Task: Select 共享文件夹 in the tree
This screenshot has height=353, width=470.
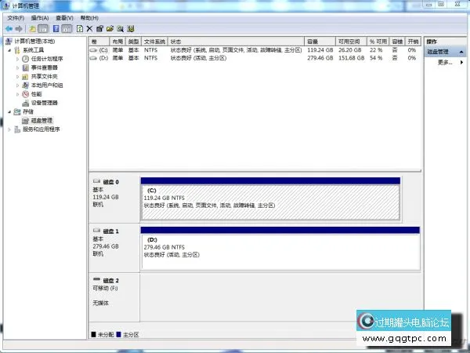Action: click(45, 77)
